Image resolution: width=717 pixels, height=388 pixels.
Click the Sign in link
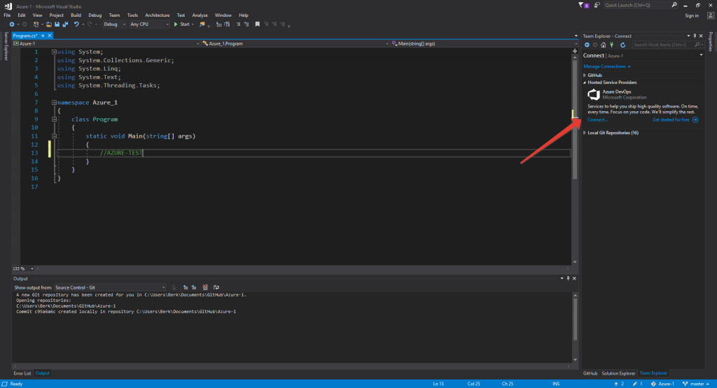(x=691, y=15)
